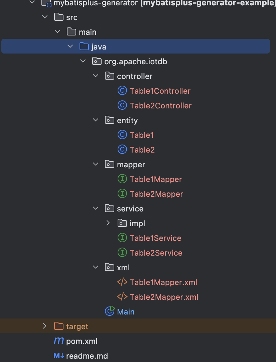The width and height of the screenshot is (276, 362).
Task: Click the XML file icon for Table1Mapper.xml
Action: 122,282
